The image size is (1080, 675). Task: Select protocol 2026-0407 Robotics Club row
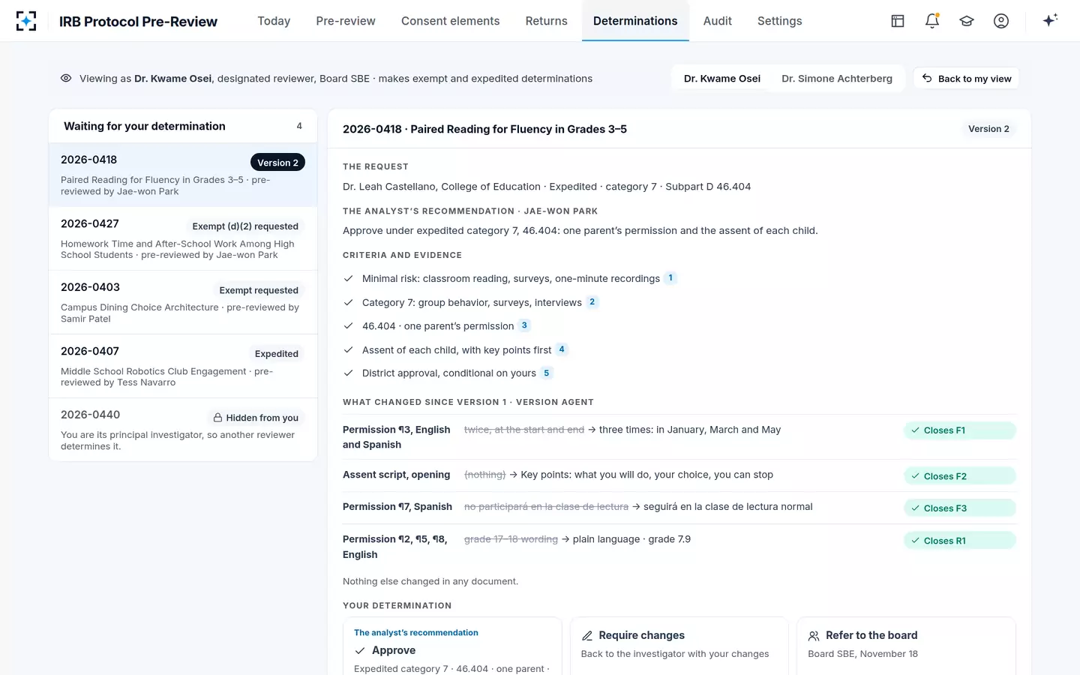(183, 366)
